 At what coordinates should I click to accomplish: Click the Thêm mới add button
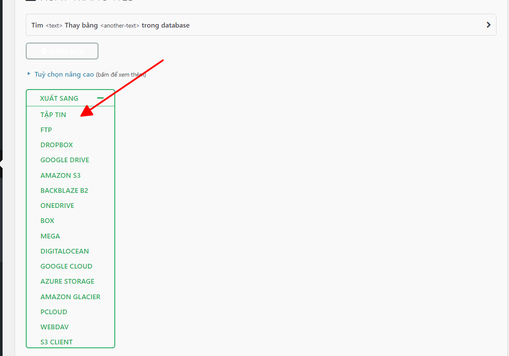click(x=62, y=51)
